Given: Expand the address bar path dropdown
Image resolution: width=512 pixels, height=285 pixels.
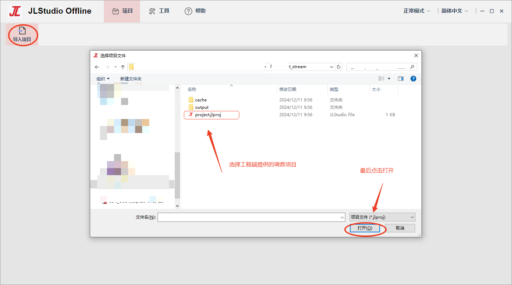Looking at the screenshot, I should pos(332,67).
